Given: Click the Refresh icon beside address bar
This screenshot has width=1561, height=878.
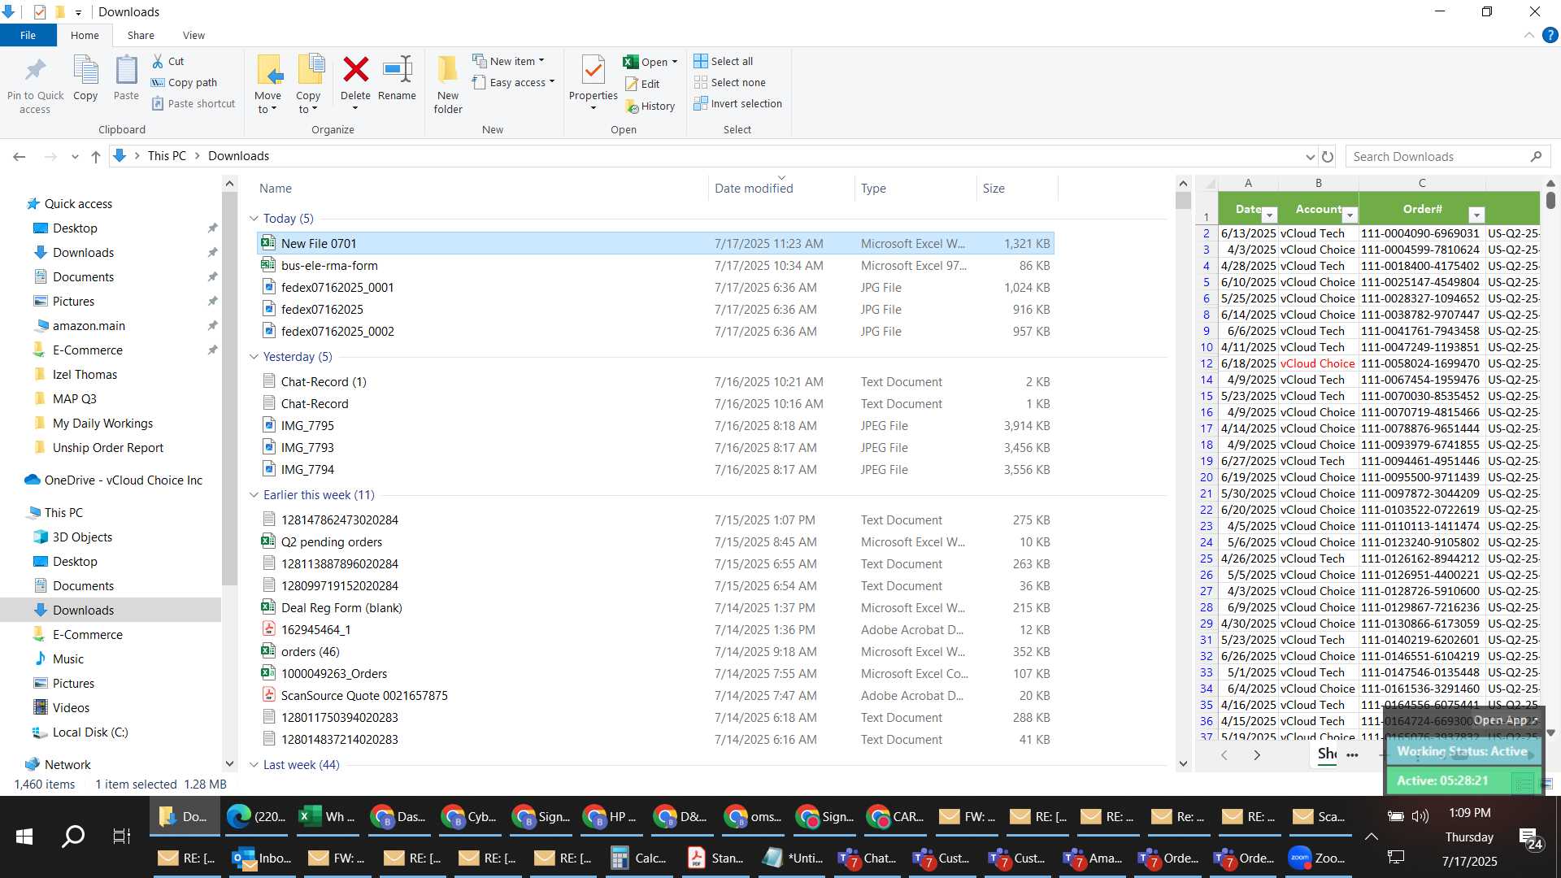Looking at the screenshot, I should point(1328,156).
